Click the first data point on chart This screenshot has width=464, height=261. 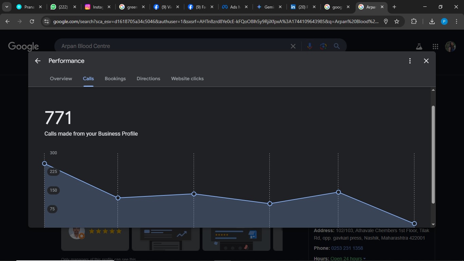tap(44, 163)
